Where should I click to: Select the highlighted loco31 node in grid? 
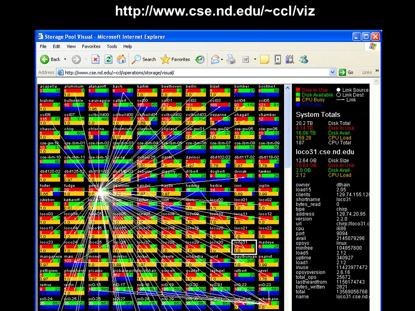click(244, 247)
